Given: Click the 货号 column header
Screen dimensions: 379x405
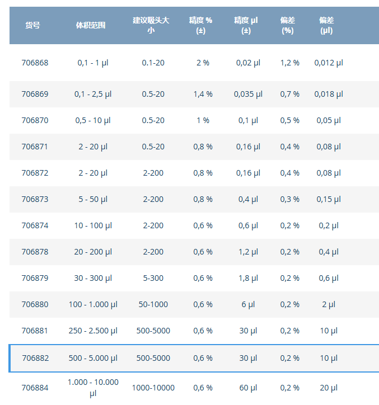Looking at the screenshot, I should click(x=33, y=25).
